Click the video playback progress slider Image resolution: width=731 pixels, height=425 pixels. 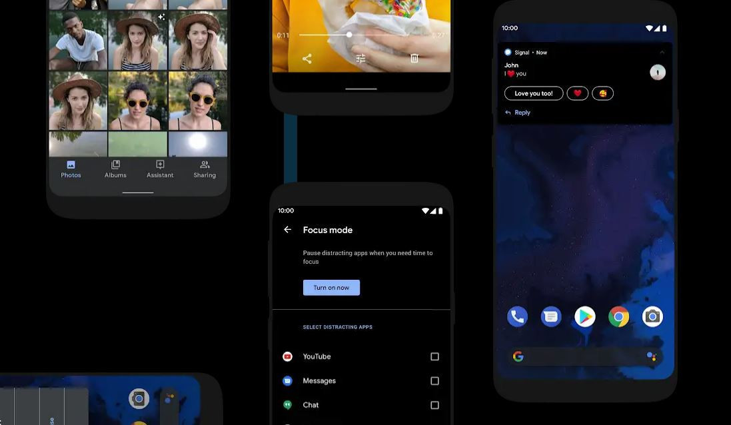tap(349, 35)
